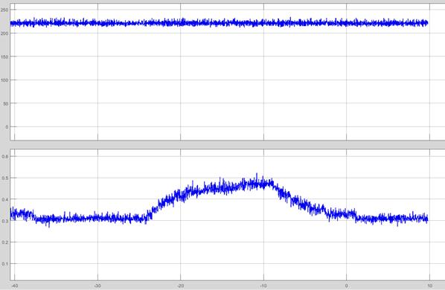Select the 10 x-axis tick label

click(x=429, y=286)
